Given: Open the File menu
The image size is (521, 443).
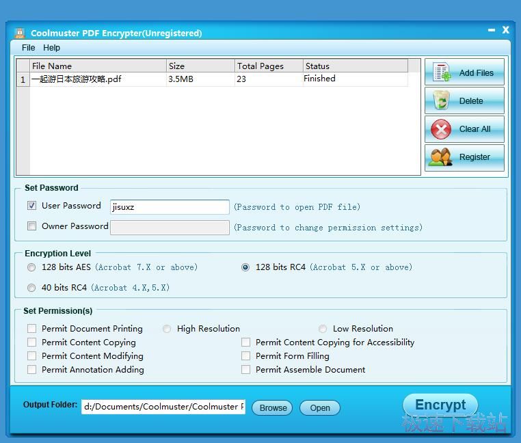Looking at the screenshot, I should tap(28, 48).
